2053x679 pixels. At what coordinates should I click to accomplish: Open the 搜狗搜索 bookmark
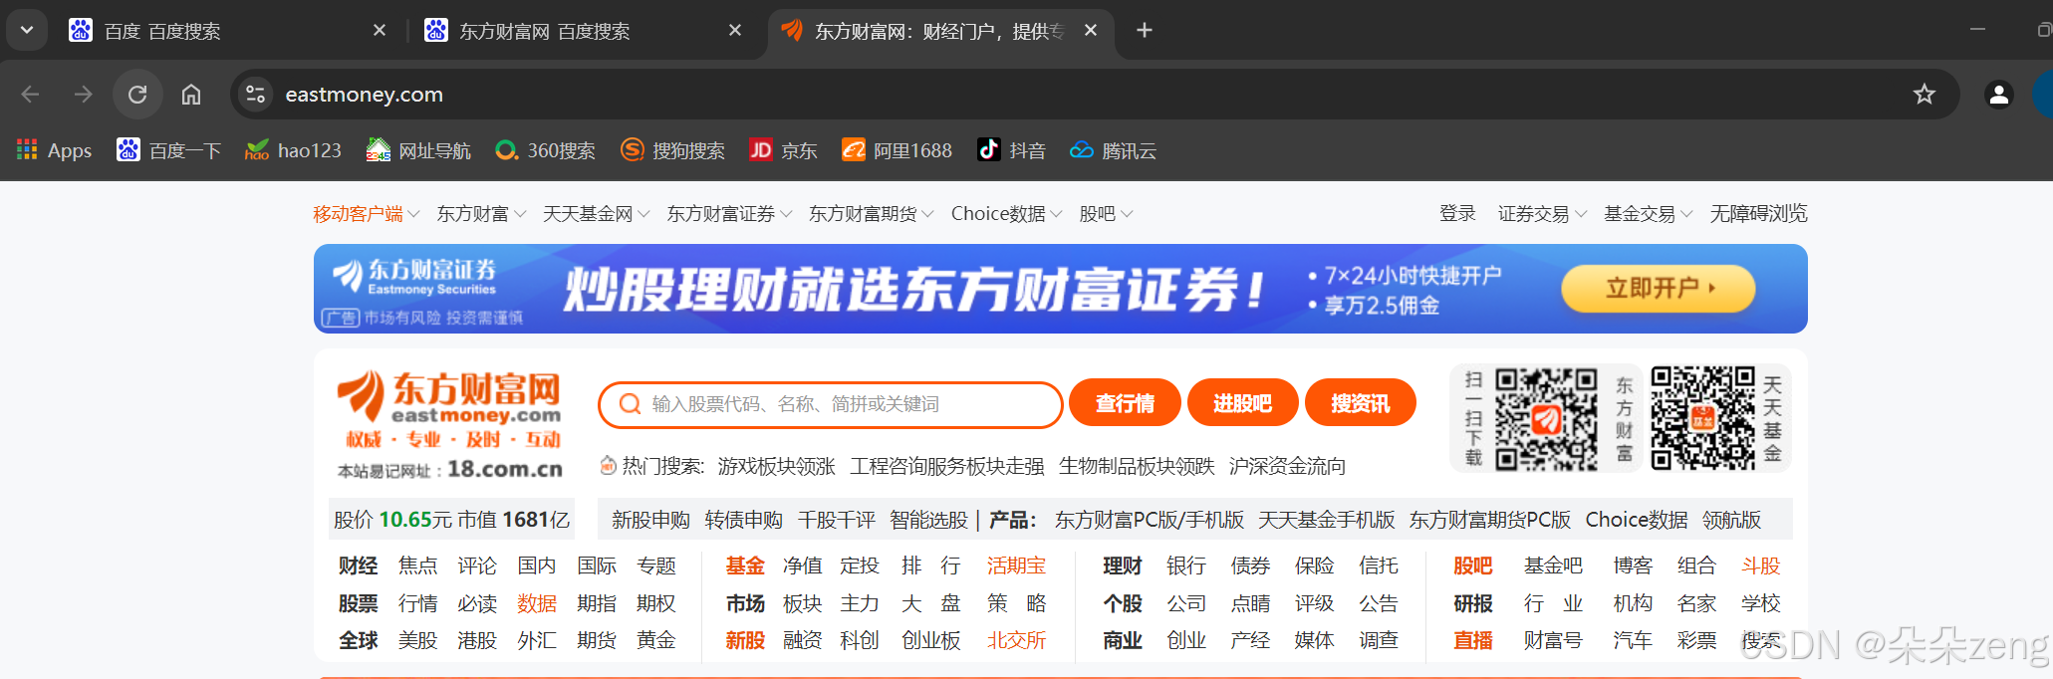coord(672,150)
